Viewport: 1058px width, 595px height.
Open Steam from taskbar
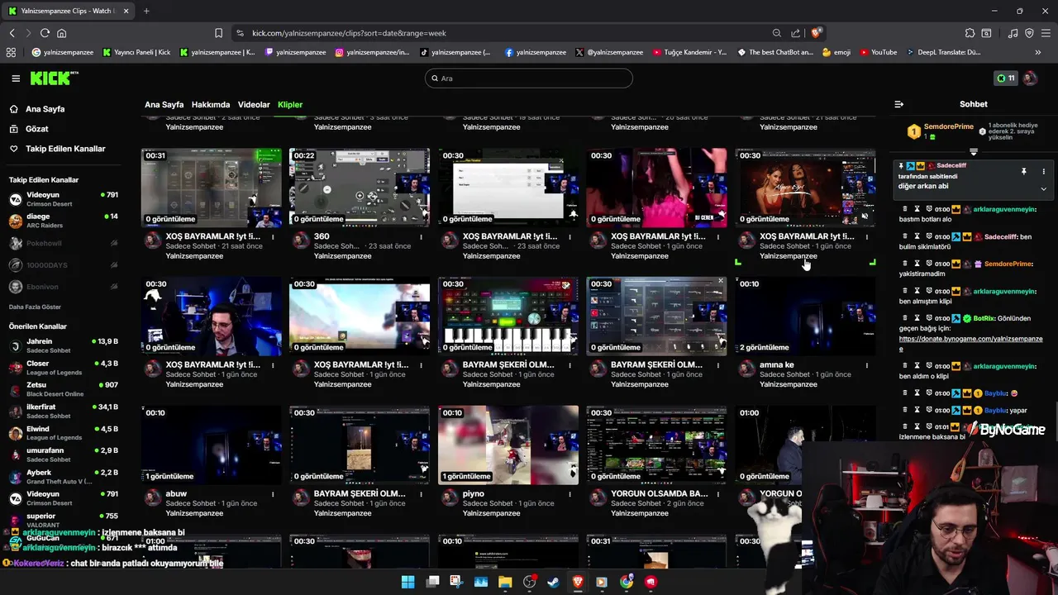tap(554, 582)
